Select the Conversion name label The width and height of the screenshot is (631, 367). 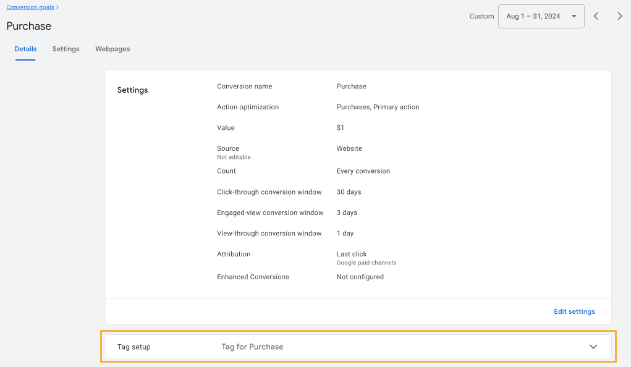(244, 86)
